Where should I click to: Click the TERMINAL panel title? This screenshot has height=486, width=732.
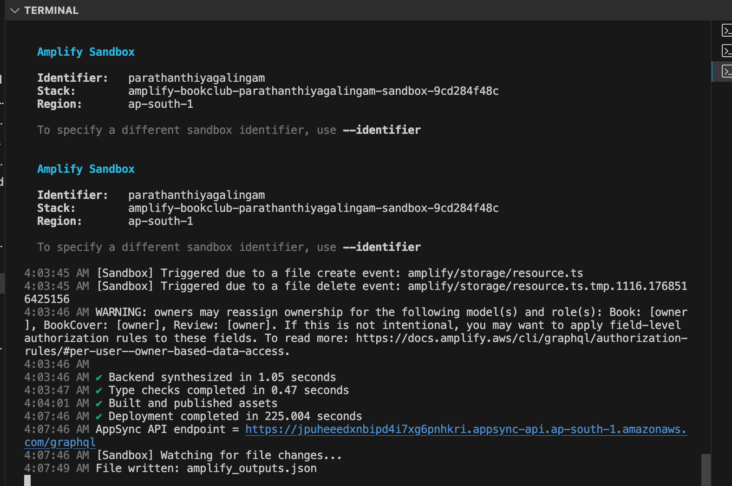[51, 10]
